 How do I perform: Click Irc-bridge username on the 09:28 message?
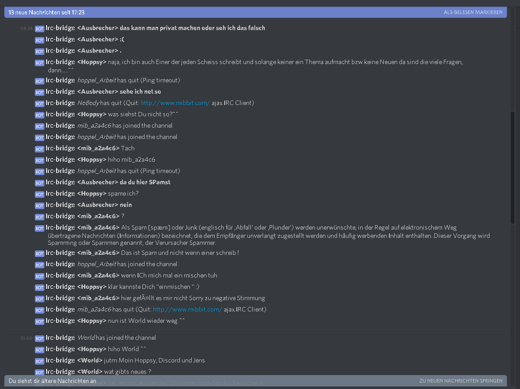61,28
